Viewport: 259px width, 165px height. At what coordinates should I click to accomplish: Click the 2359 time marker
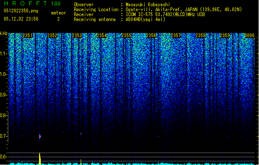click(x=225, y=35)
